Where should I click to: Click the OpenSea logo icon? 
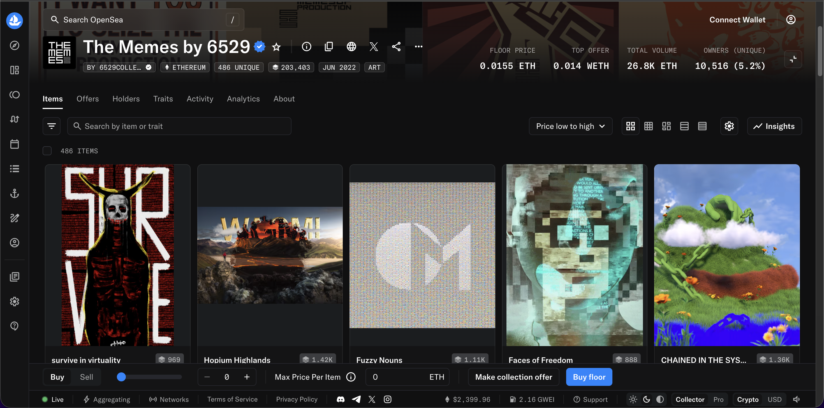[x=14, y=20]
